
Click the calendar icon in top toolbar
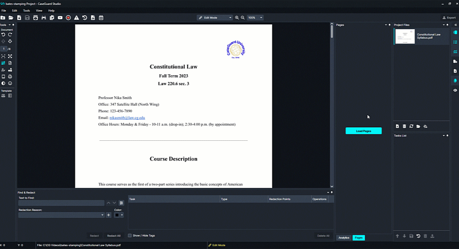coord(101,18)
